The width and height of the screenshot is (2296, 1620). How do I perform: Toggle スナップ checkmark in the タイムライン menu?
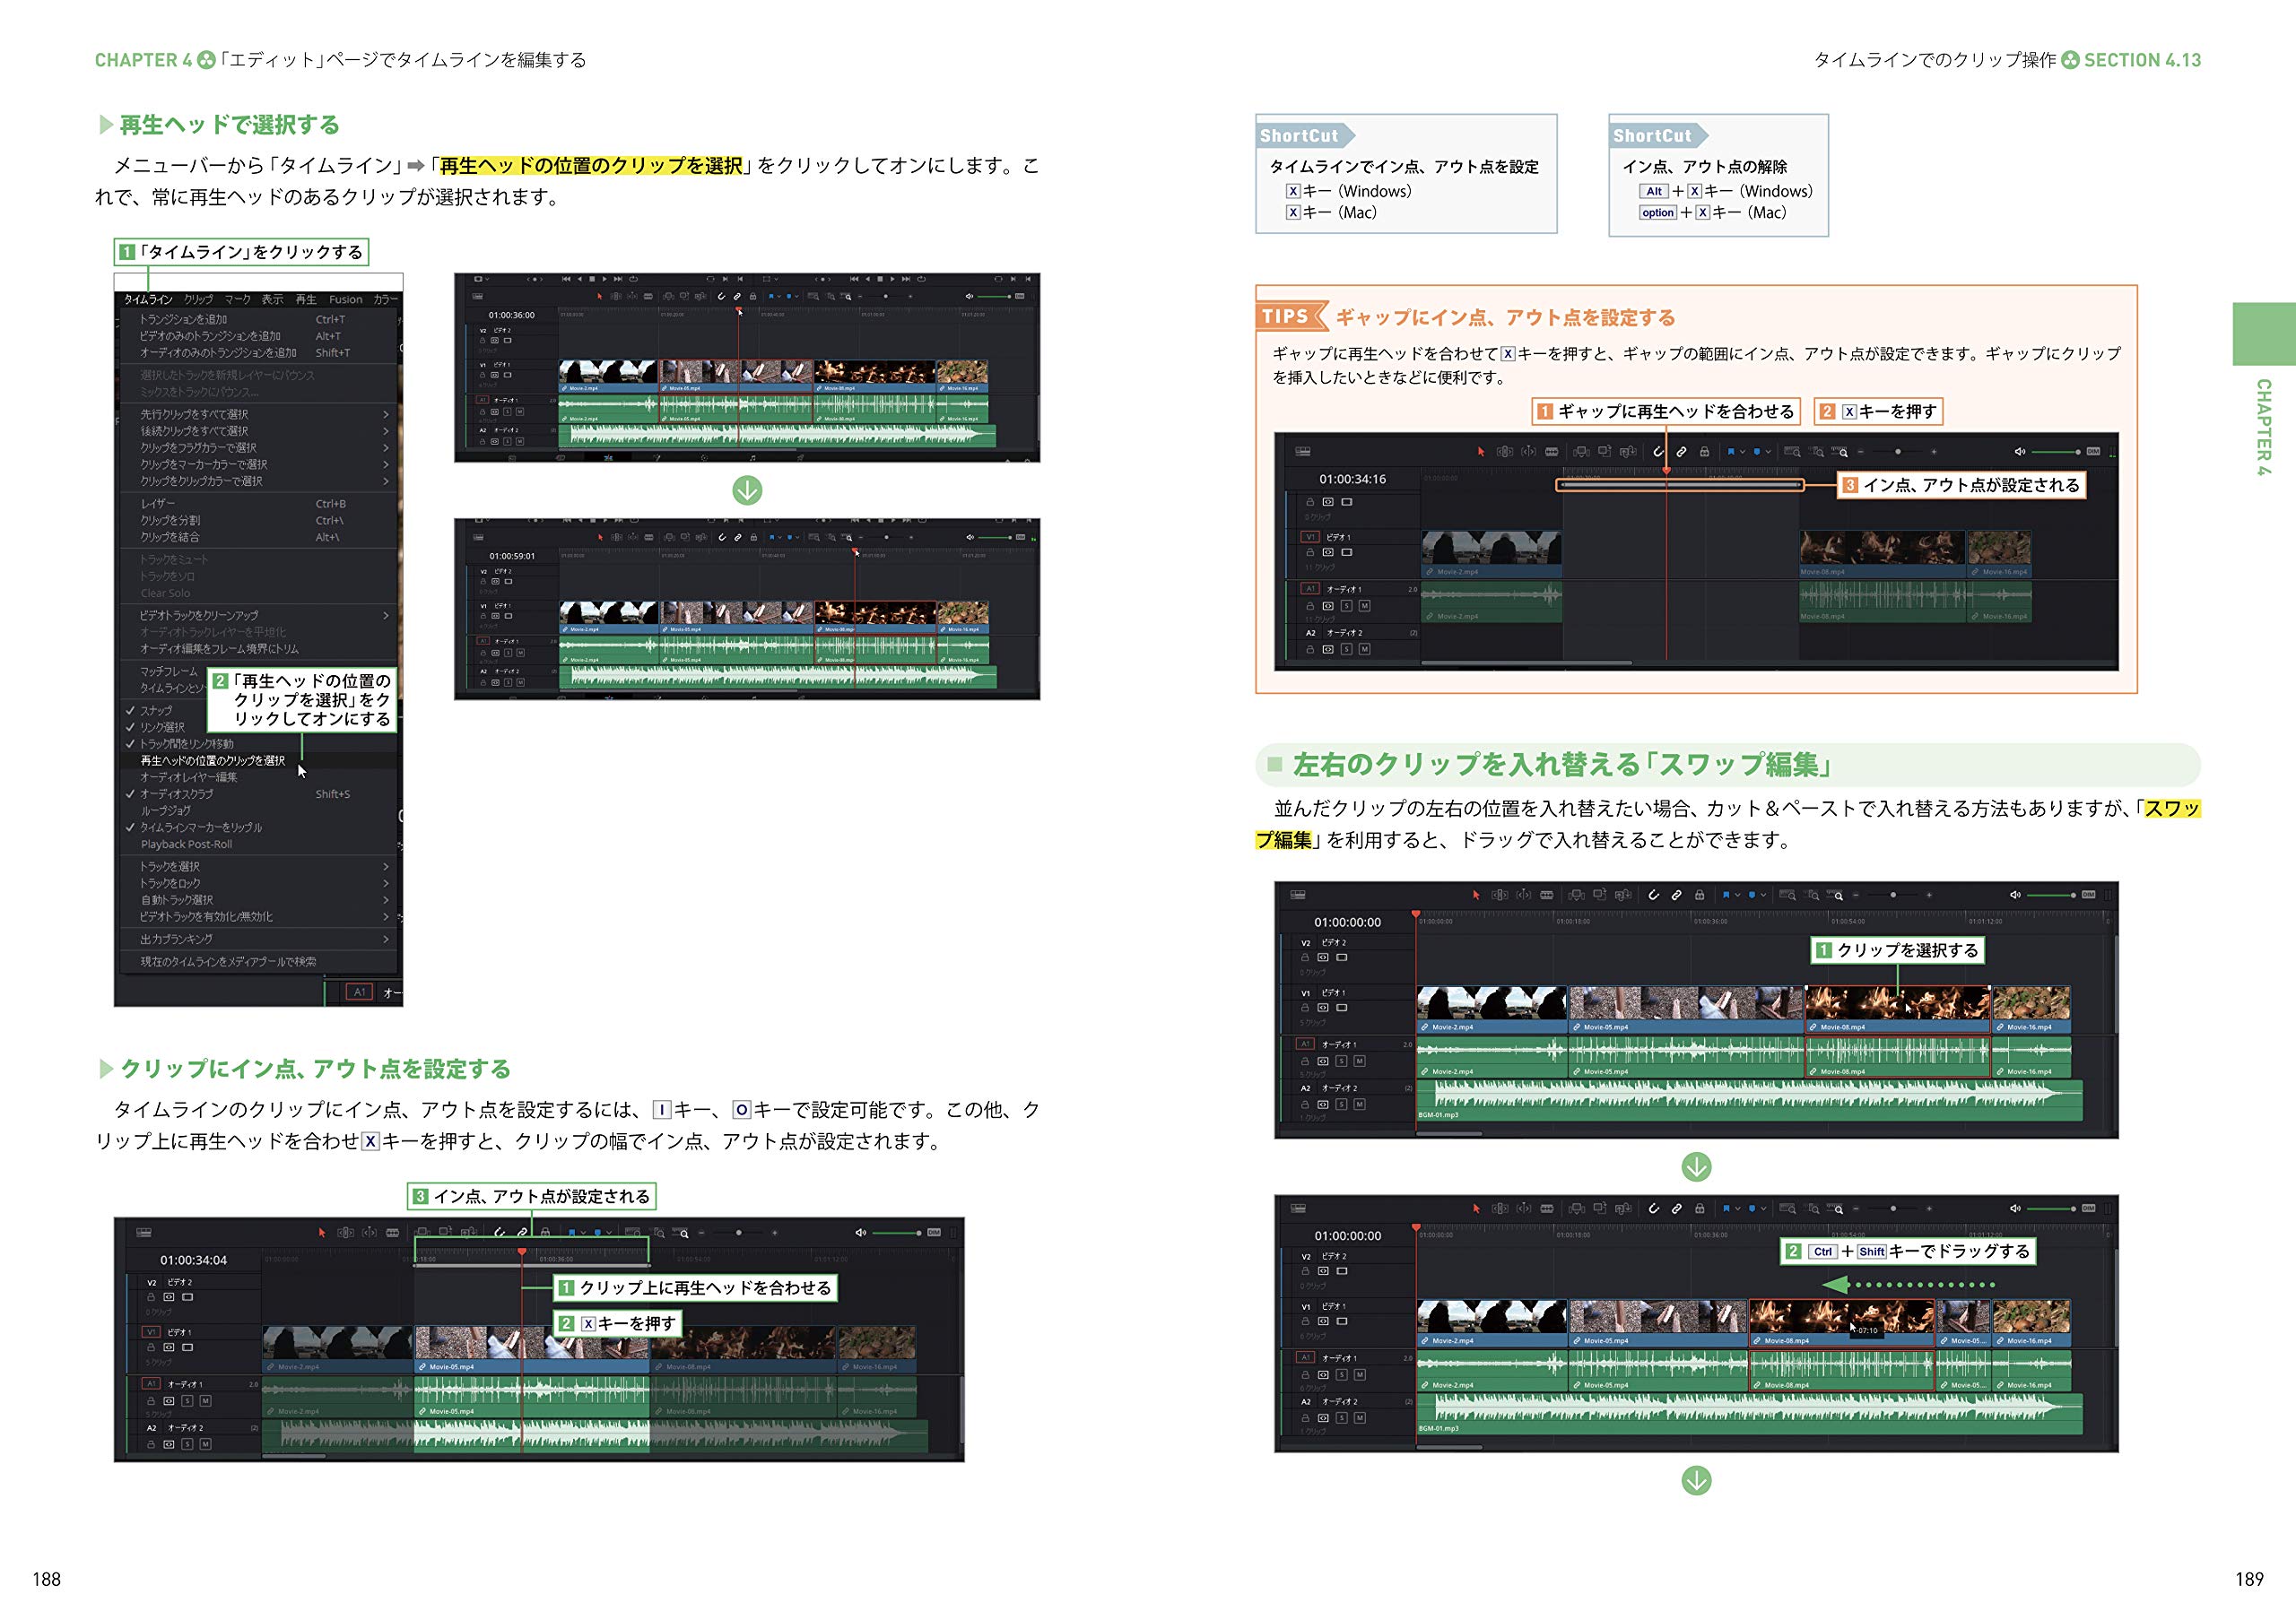point(155,711)
